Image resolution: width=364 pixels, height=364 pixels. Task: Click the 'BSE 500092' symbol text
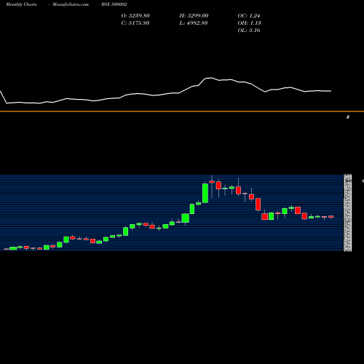tap(114, 4)
